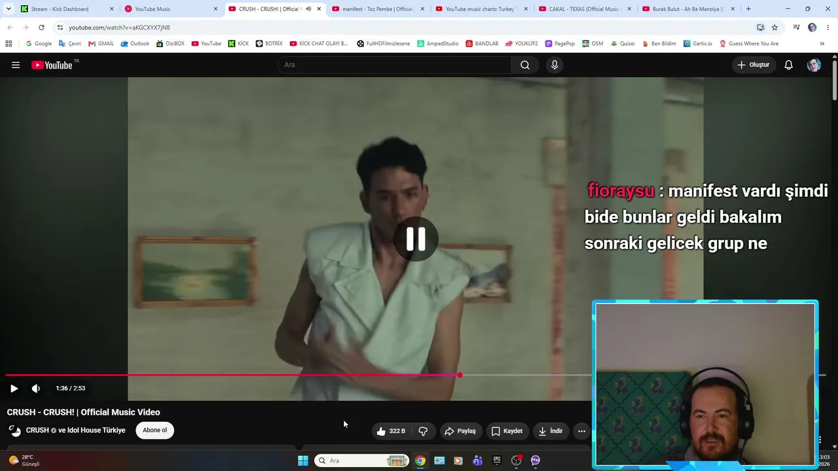Click the Paylaş share button
The image size is (838, 471).
click(460, 431)
